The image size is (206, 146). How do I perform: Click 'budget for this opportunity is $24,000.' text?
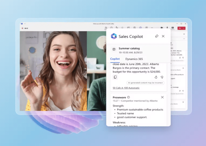point(137,72)
